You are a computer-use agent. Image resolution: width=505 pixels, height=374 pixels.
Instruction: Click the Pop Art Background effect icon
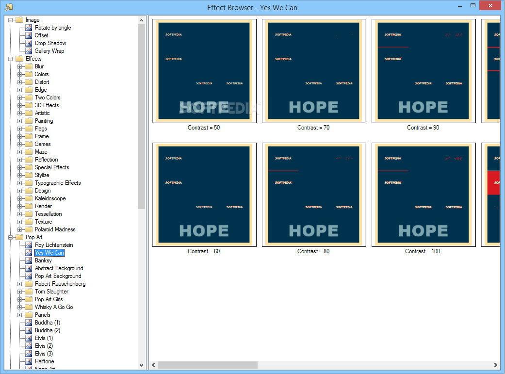click(29, 276)
